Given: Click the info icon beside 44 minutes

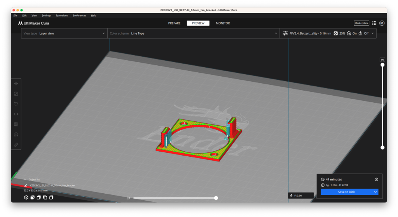Looking at the screenshot, I should point(376,179).
